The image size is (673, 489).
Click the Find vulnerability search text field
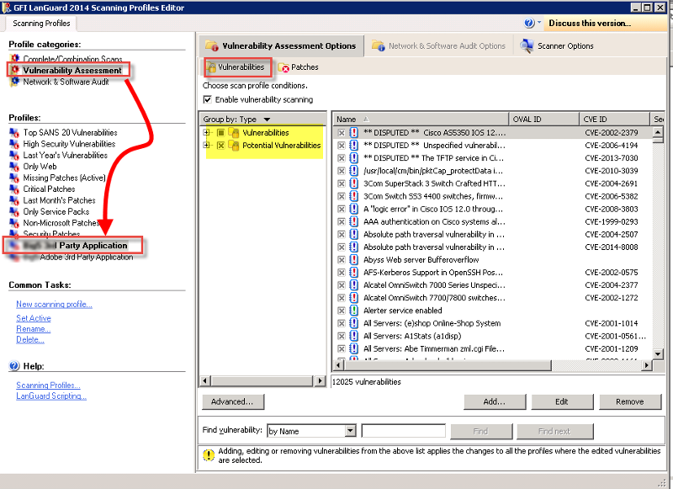pos(404,431)
